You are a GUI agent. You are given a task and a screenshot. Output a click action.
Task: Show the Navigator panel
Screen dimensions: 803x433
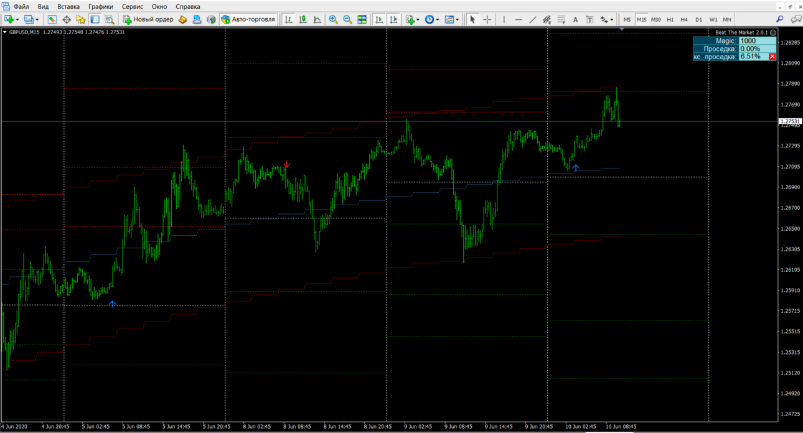(x=80, y=19)
